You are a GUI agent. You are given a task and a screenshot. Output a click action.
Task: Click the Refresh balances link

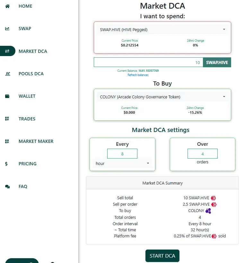pos(138,75)
